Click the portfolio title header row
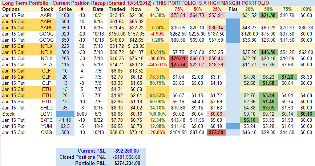 click(134, 3)
